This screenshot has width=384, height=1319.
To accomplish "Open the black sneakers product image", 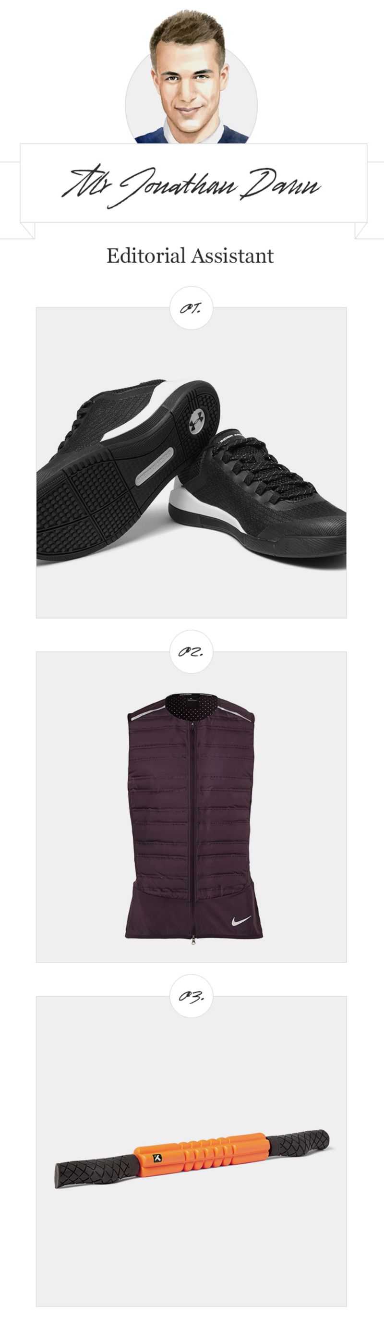I will click(x=191, y=463).
